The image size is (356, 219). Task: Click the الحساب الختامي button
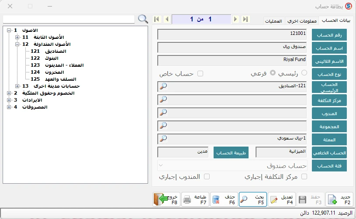tap(329, 153)
